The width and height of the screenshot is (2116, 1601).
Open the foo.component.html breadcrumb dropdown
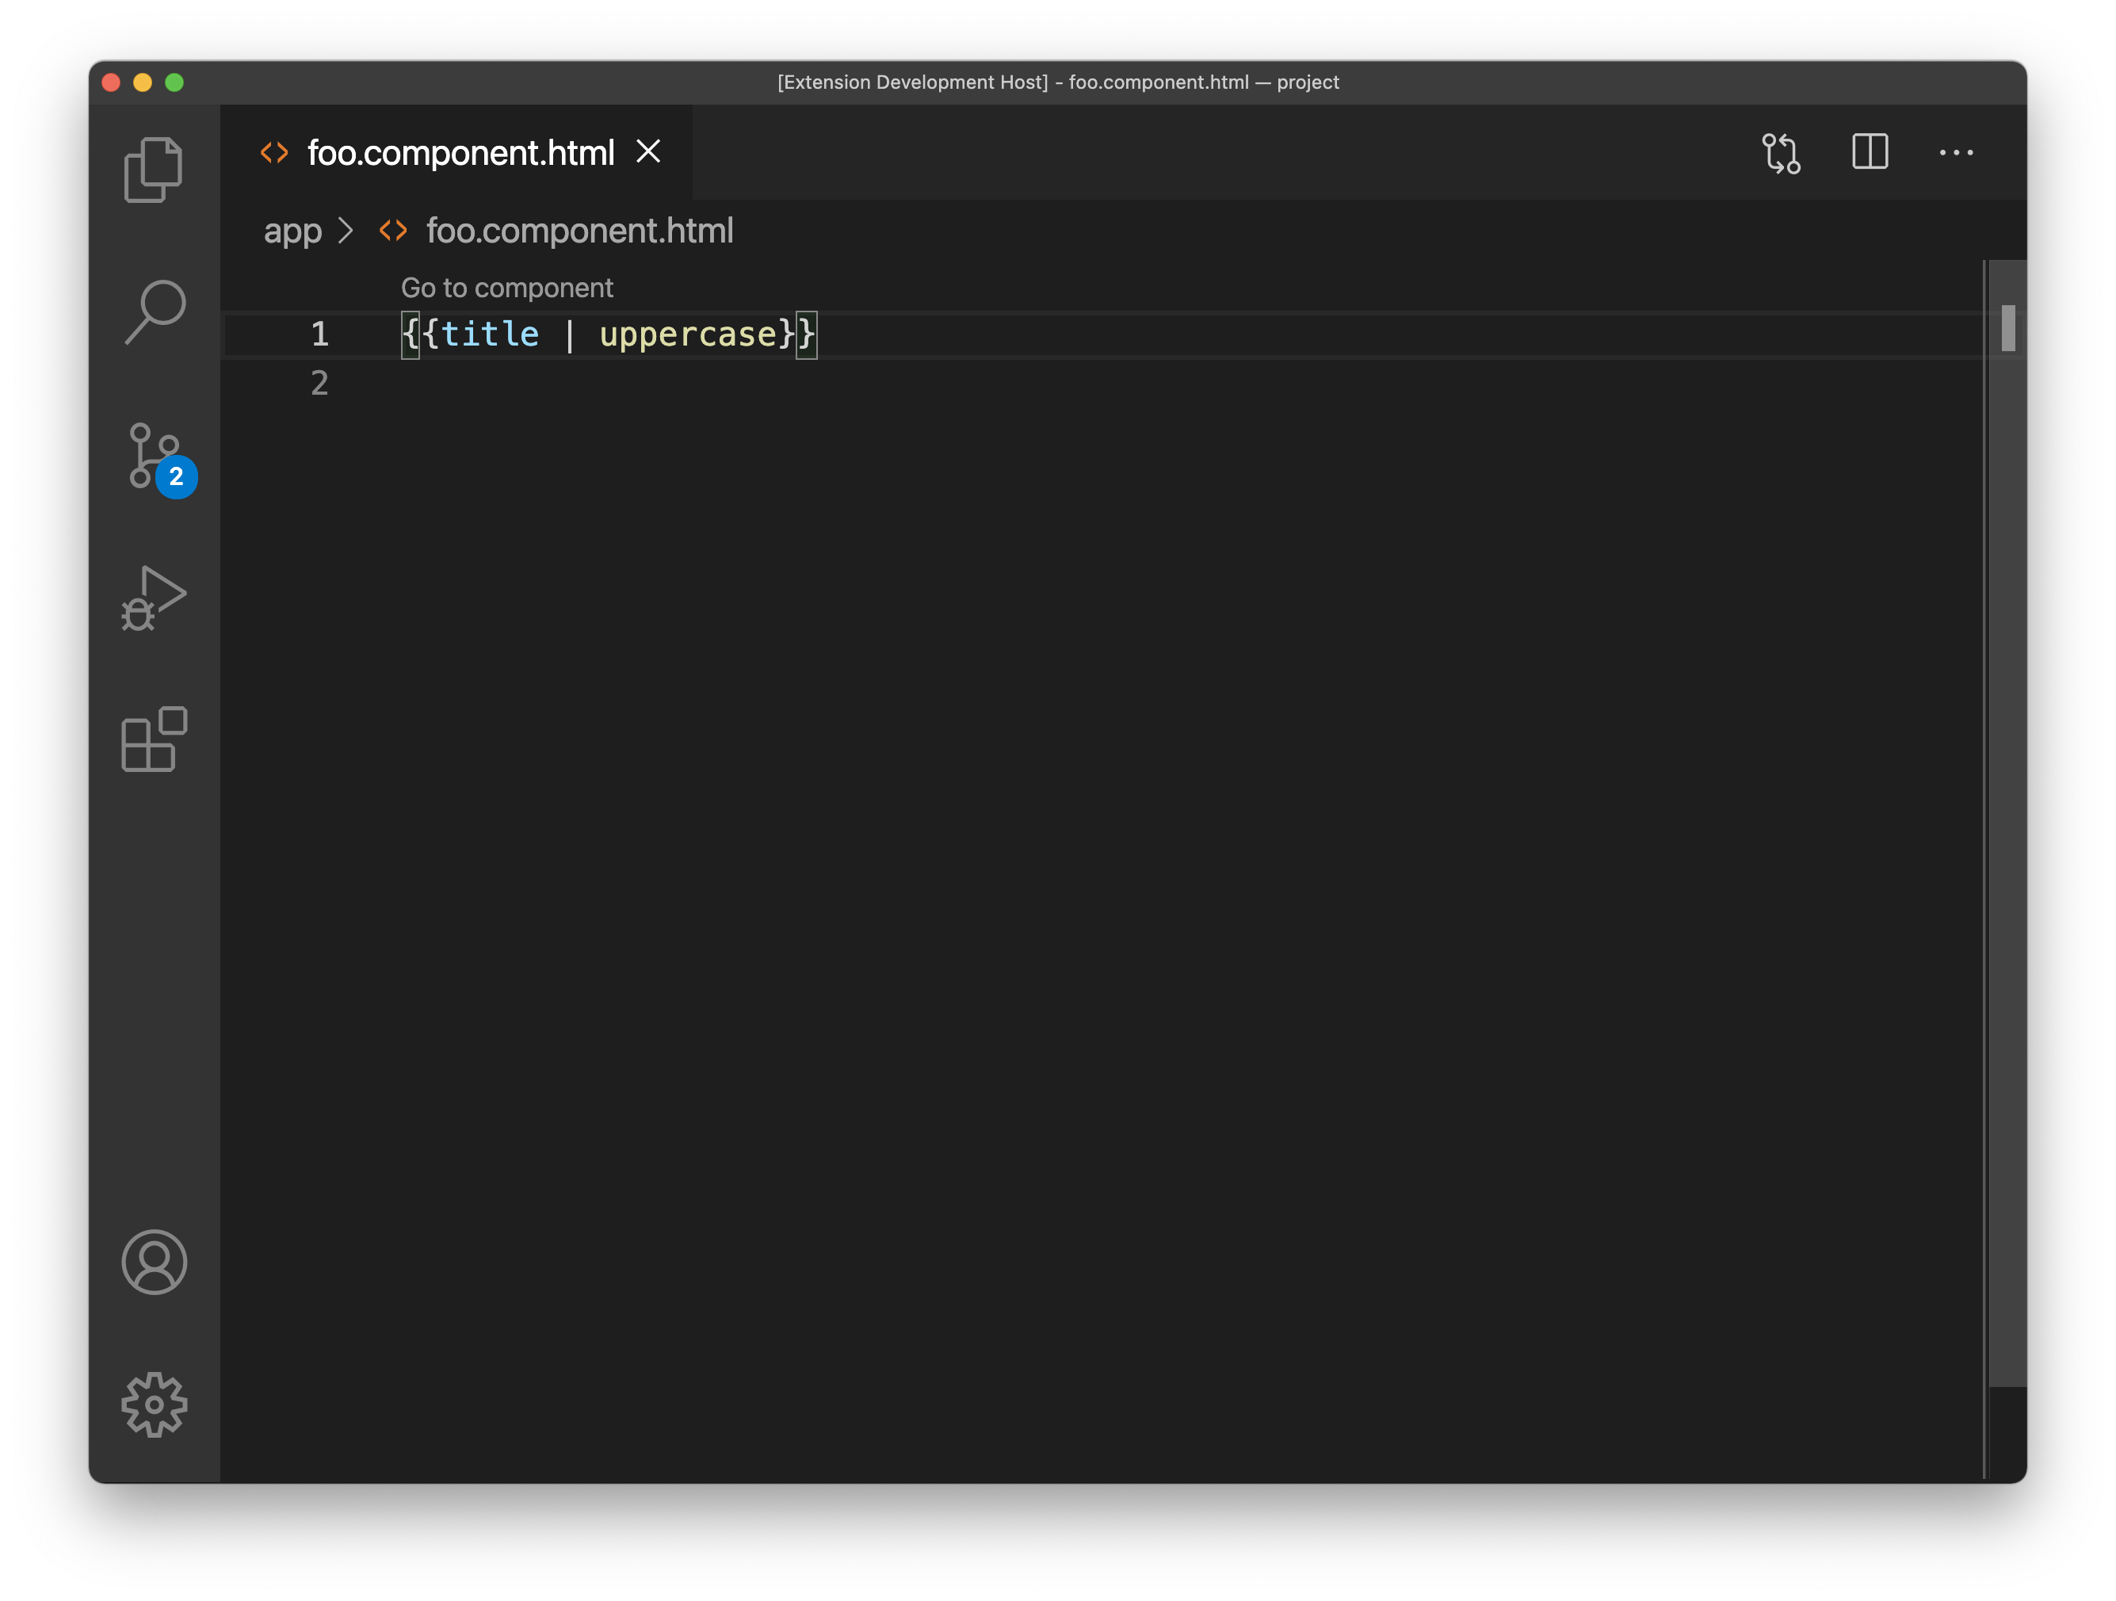click(x=581, y=230)
